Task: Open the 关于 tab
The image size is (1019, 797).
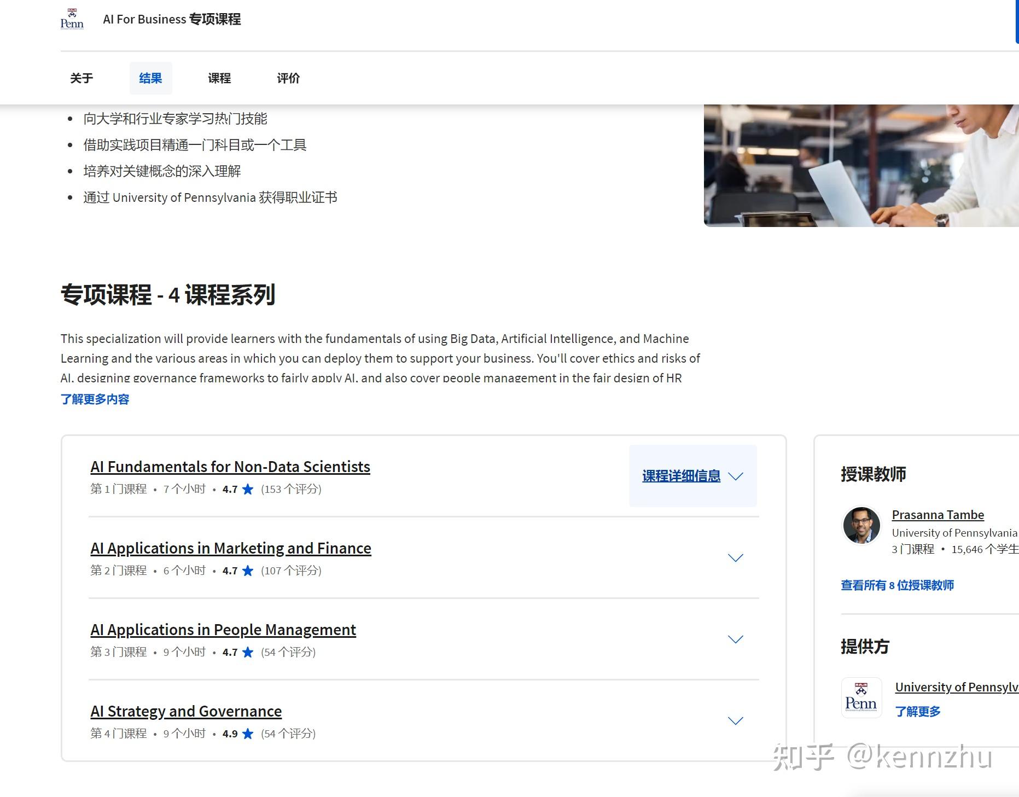Action: (81, 78)
